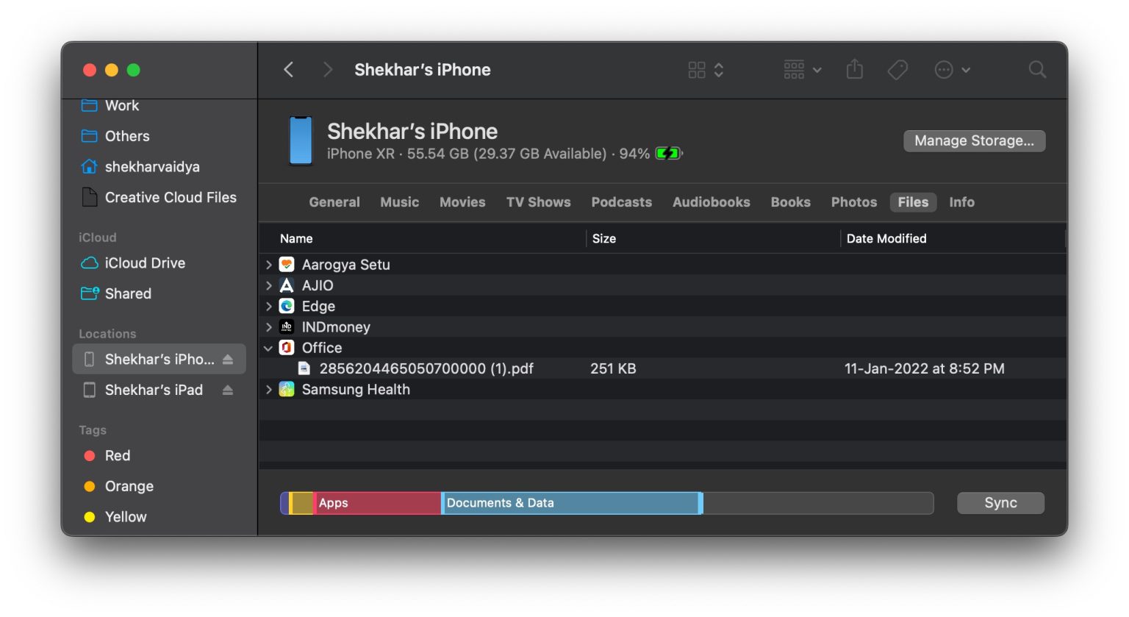The image size is (1129, 617).
Task: Open iCloud Drive in sidebar
Action: pos(145,263)
